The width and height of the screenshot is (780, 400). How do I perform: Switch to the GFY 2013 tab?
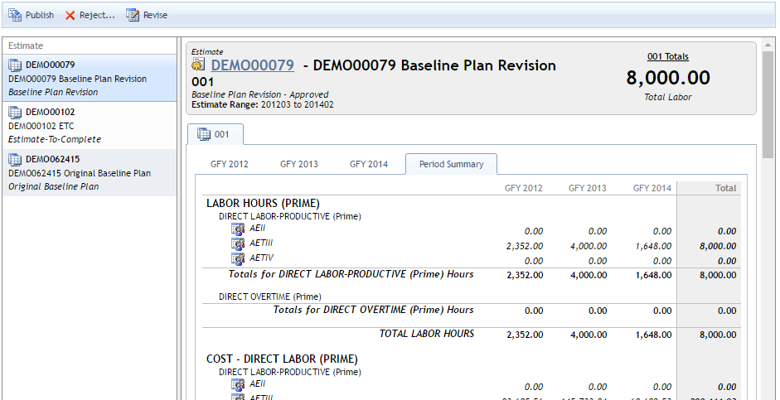pyautogui.click(x=299, y=164)
